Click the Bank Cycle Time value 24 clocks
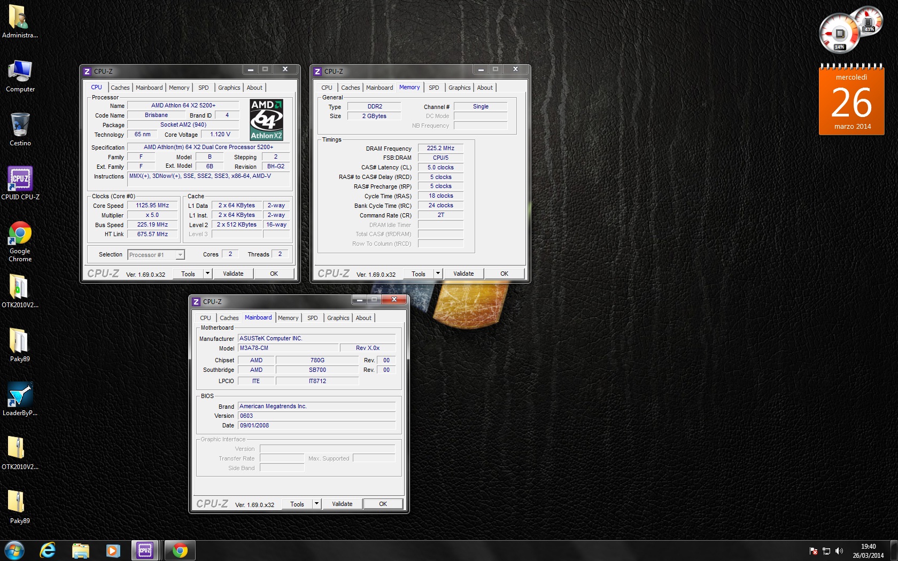The width and height of the screenshot is (898, 561). (440, 205)
